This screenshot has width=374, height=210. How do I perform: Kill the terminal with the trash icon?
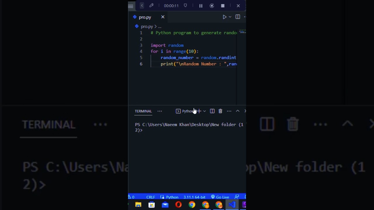(x=220, y=111)
